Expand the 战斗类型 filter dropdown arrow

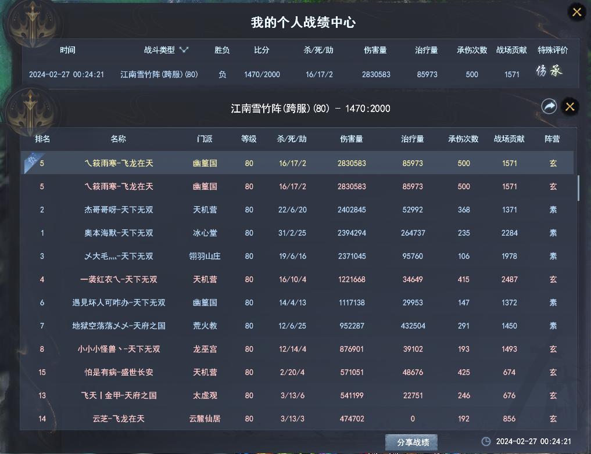coord(184,50)
